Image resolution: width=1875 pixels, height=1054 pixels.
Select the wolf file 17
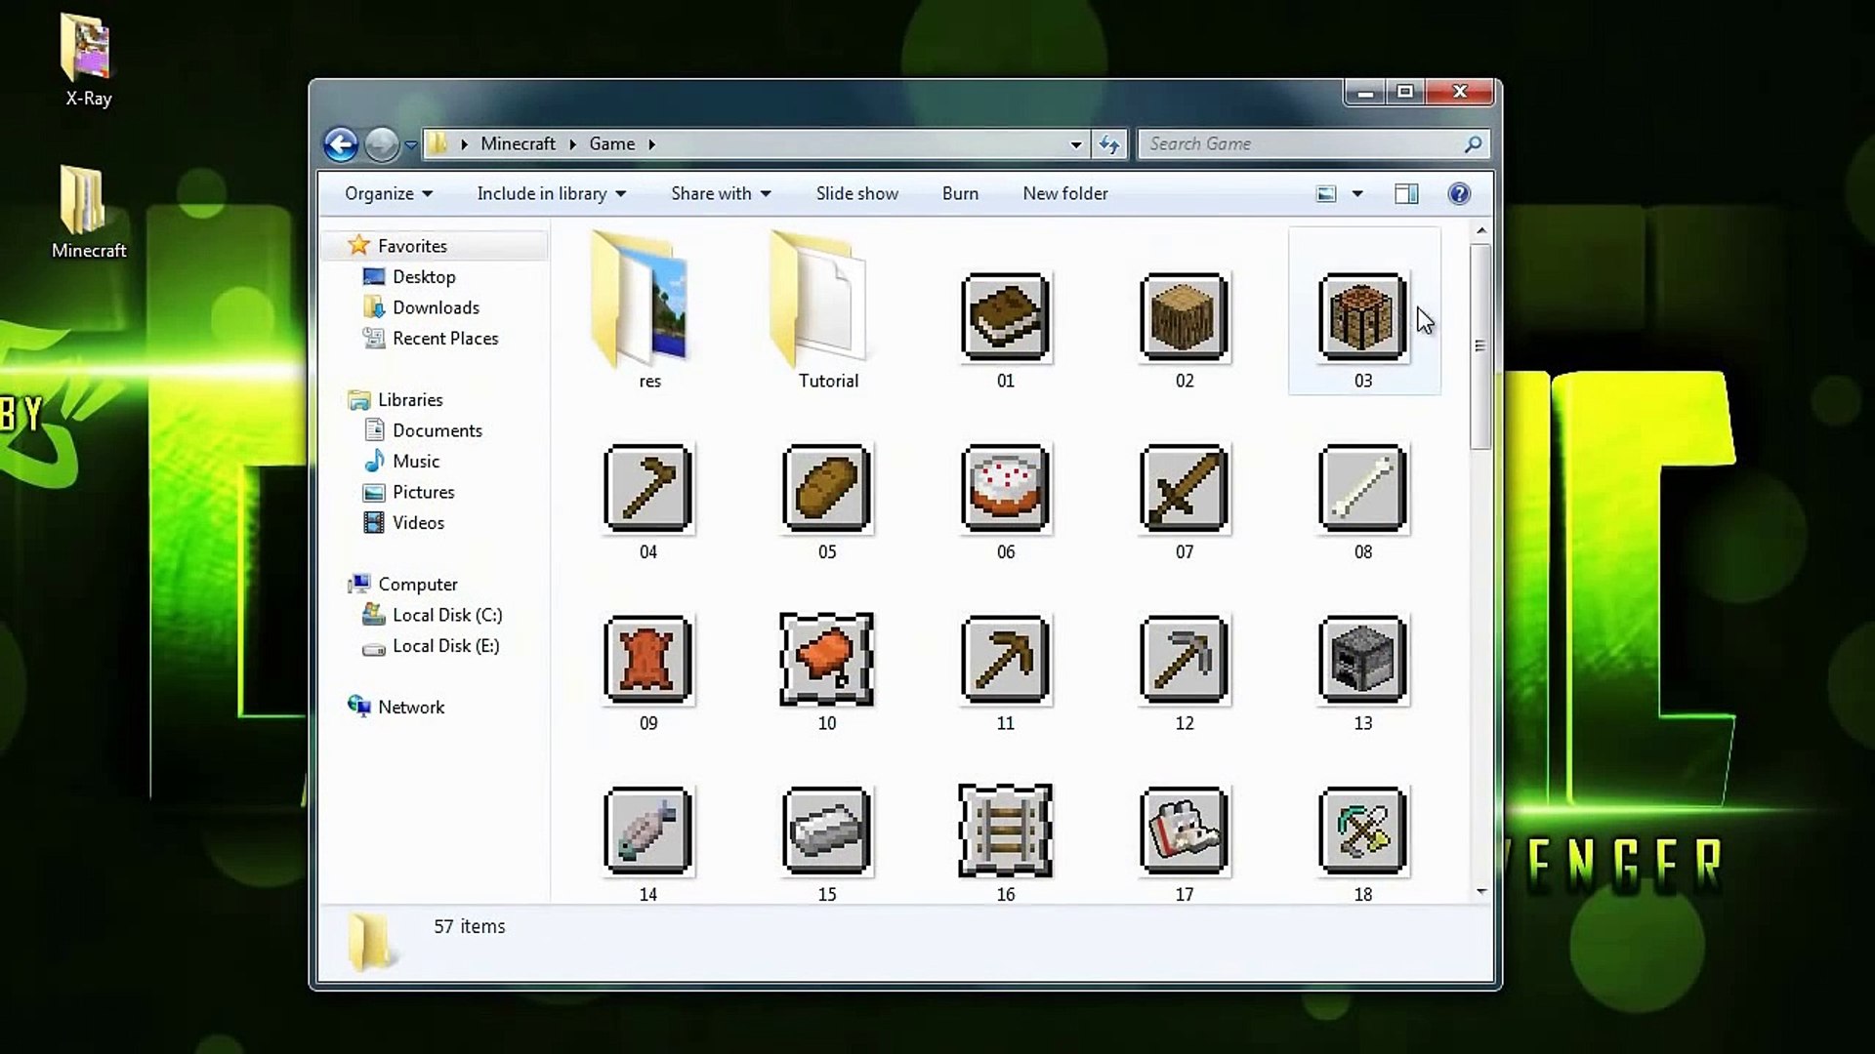[1184, 831]
